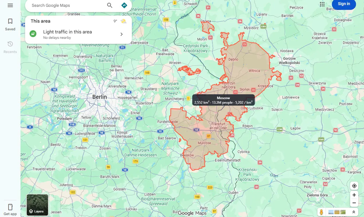Screen dimensions: 364x217
Task: Select the Frankfurt an der Oder label
Action: 218,126
